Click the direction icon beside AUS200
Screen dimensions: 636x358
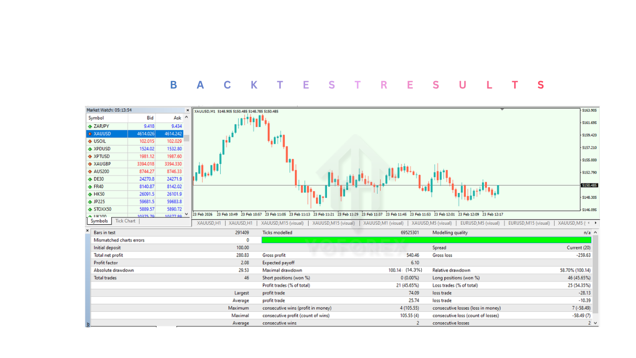pos(90,172)
